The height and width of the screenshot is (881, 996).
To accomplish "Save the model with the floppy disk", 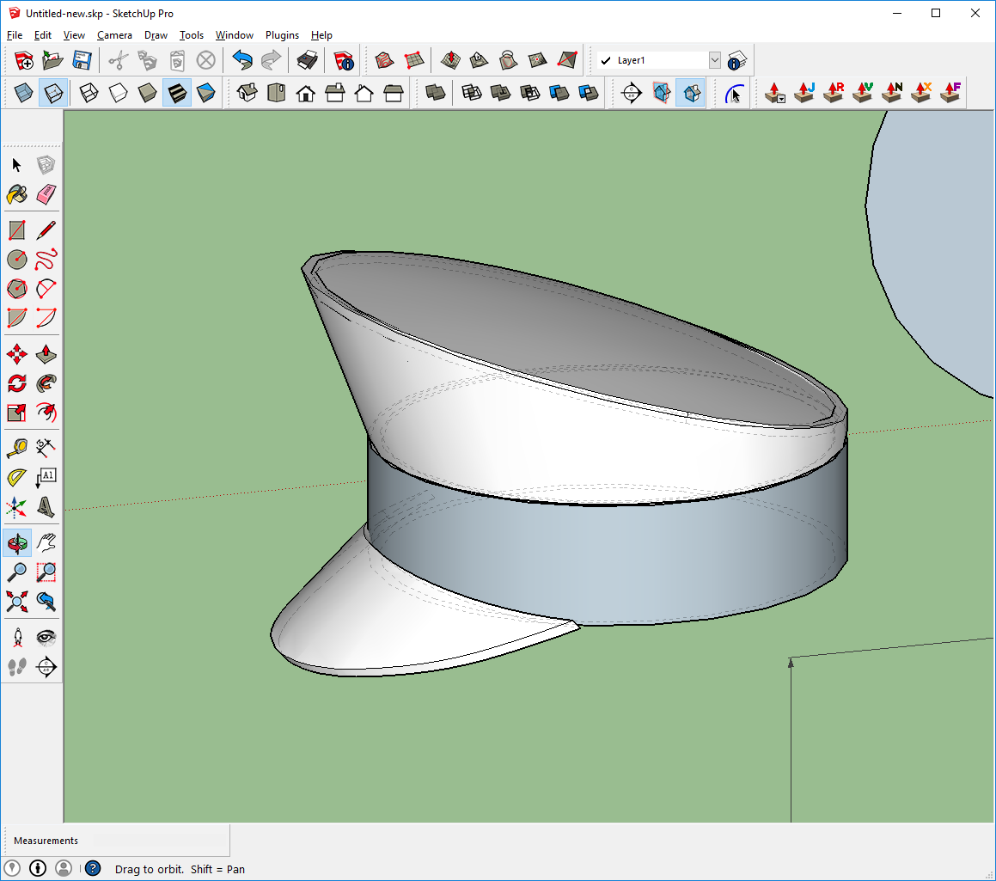I will 82,60.
